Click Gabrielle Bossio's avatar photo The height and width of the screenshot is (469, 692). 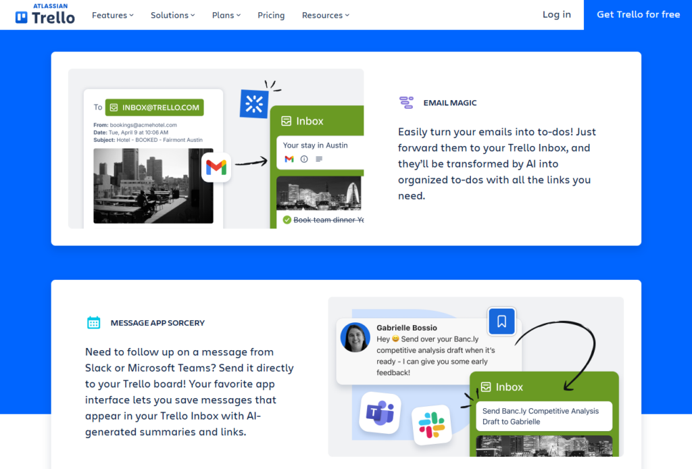[x=355, y=337]
